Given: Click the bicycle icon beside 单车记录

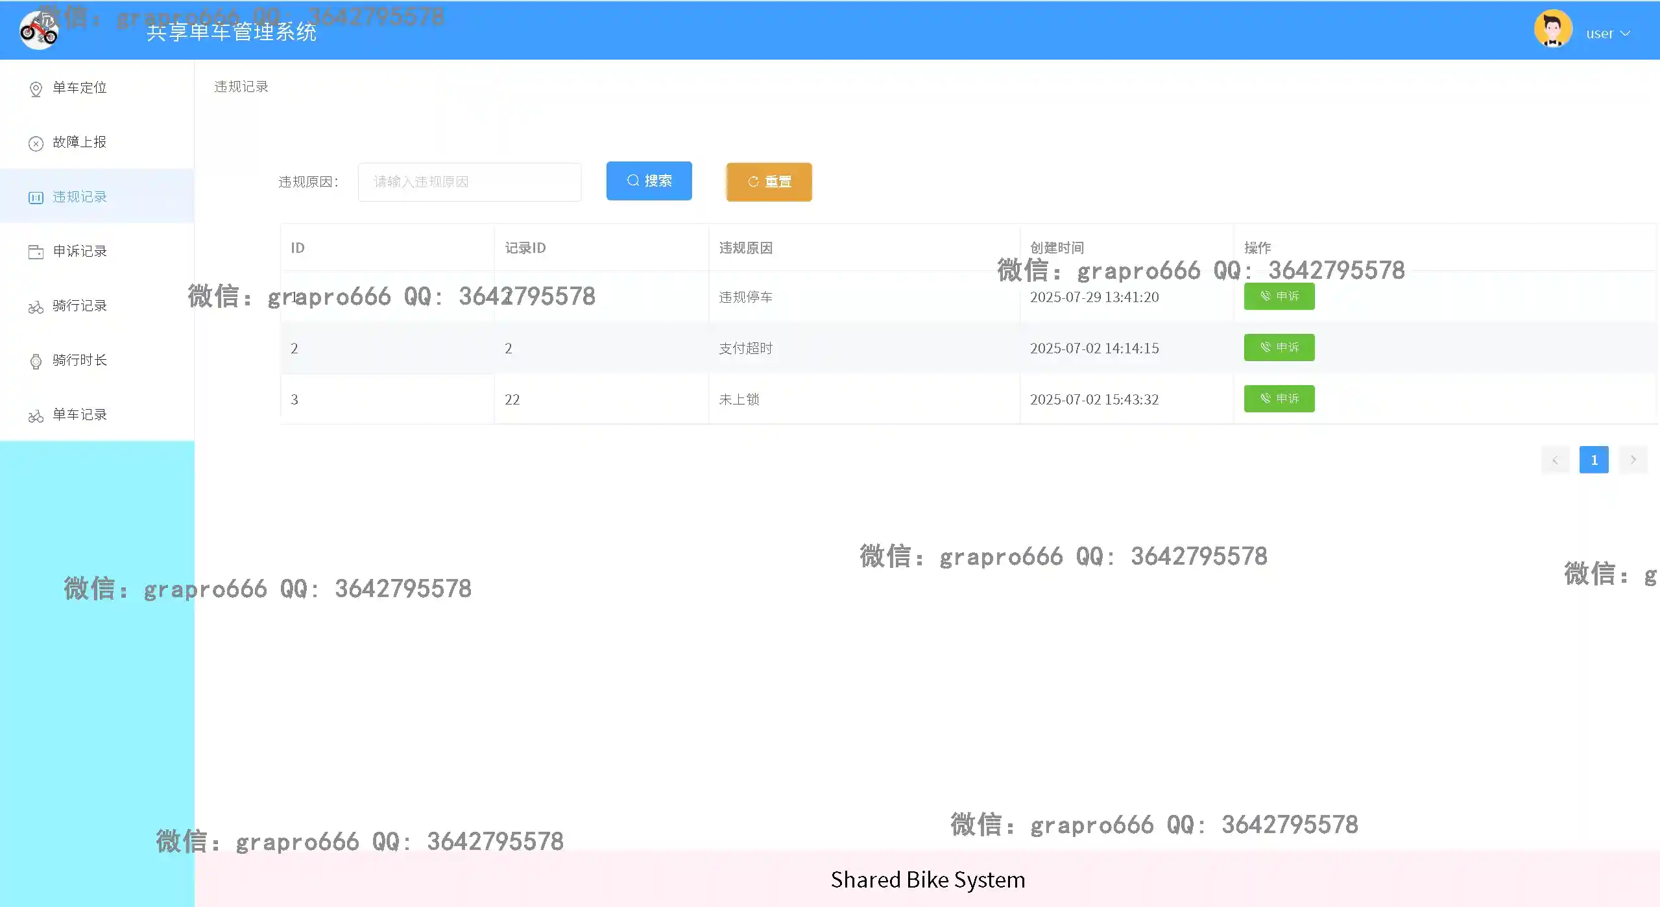Looking at the screenshot, I should 36,416.
